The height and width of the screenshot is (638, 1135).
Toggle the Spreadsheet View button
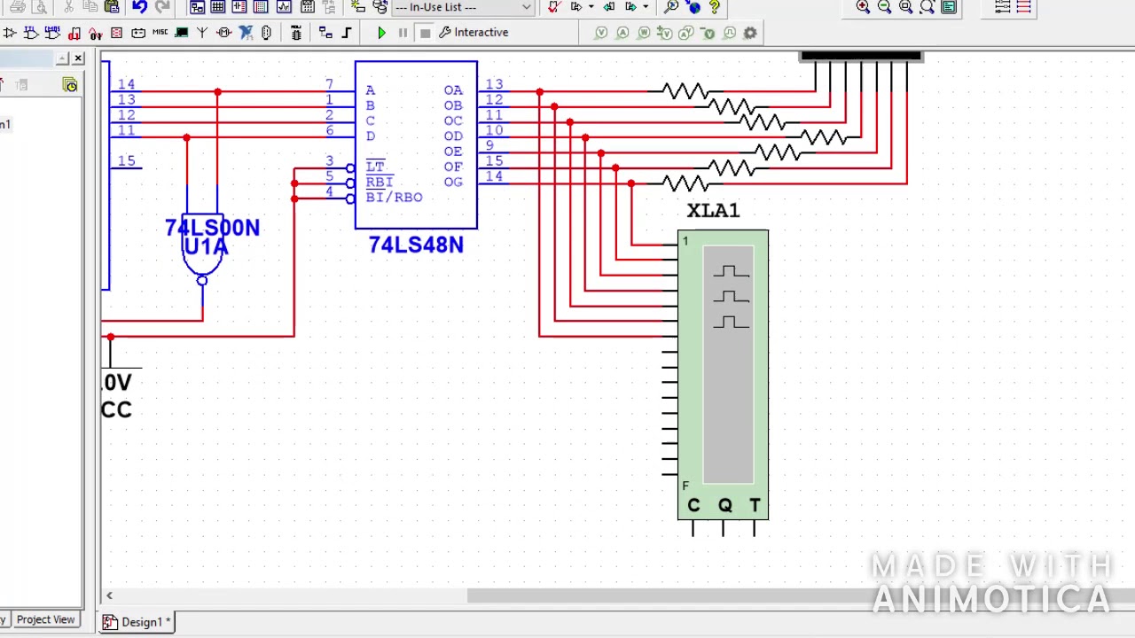(218, 7)
